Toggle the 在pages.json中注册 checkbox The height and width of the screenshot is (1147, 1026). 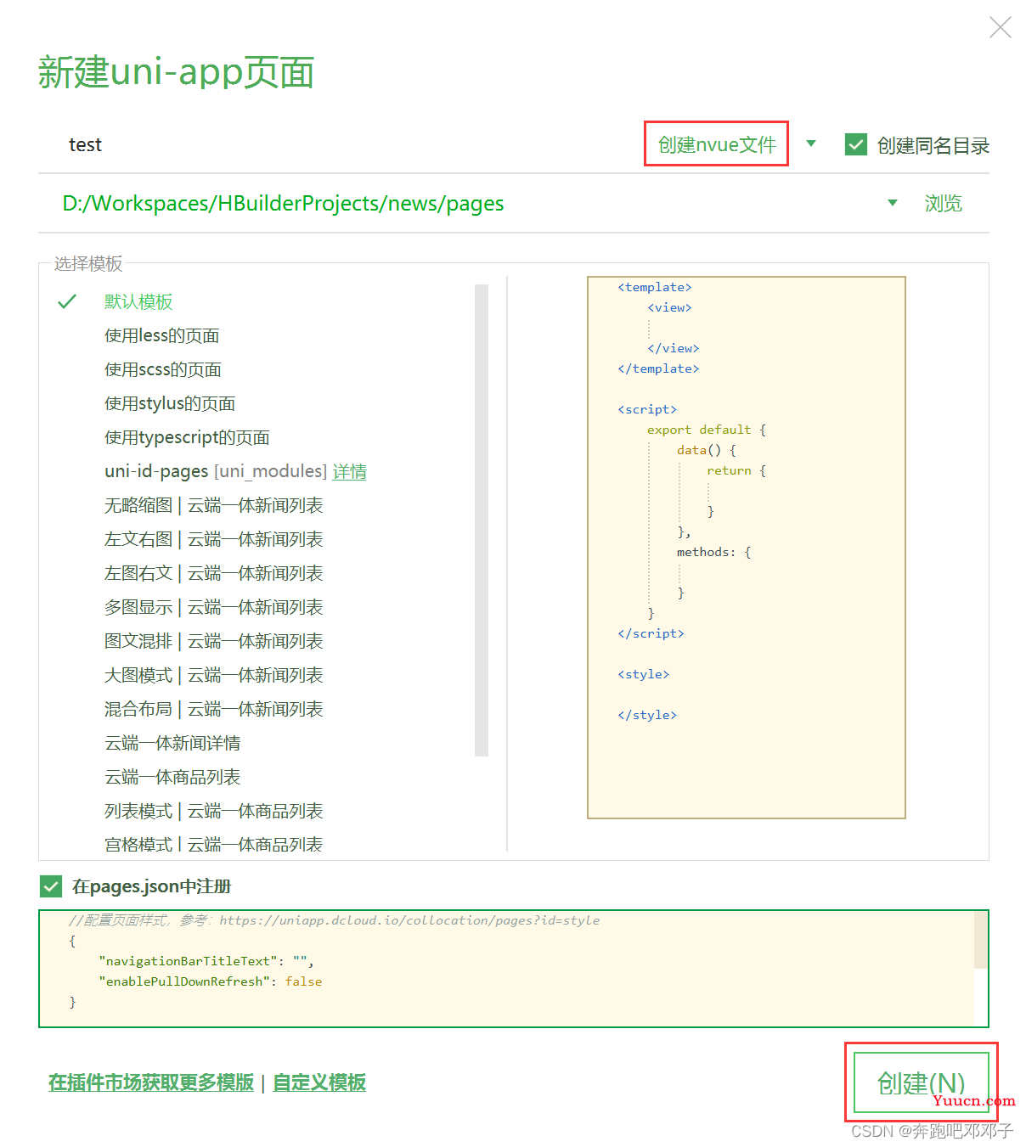click(51, 887)
